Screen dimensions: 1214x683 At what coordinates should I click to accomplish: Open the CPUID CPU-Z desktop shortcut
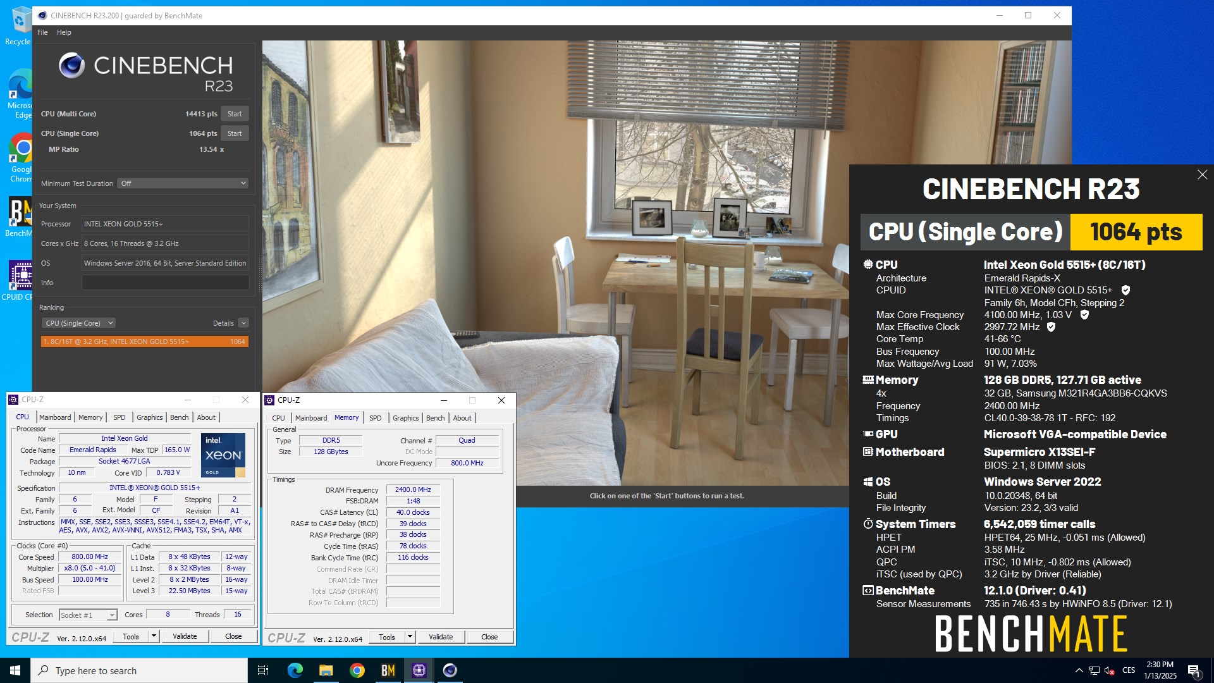[19, 281]
